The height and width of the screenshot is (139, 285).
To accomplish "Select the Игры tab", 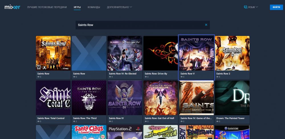I will click(77, 7).
